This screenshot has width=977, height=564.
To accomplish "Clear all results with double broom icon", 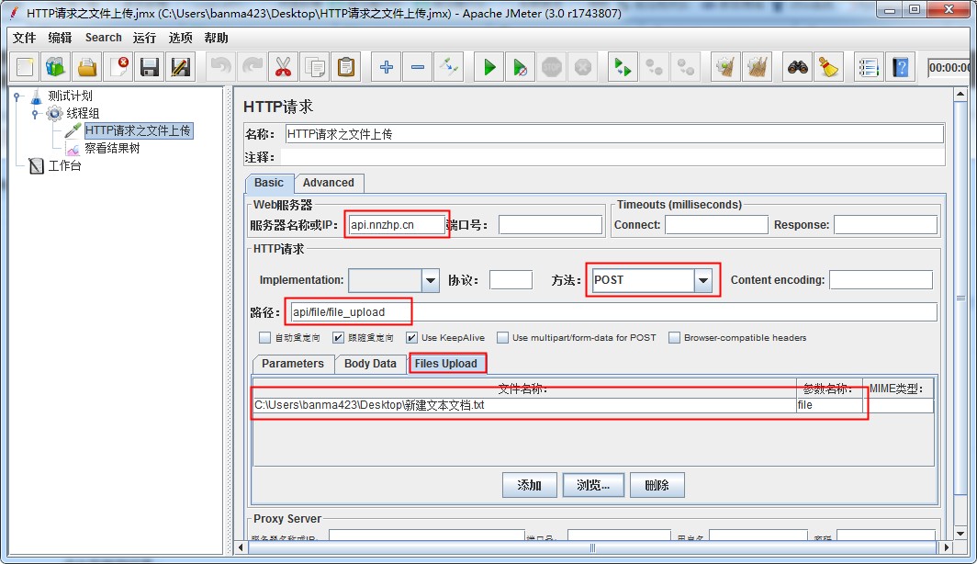I will click(x=757, y=67).
